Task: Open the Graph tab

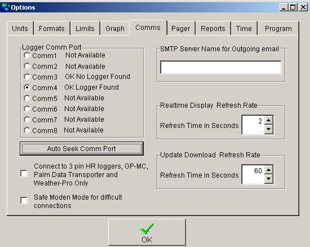Action: 115,28
